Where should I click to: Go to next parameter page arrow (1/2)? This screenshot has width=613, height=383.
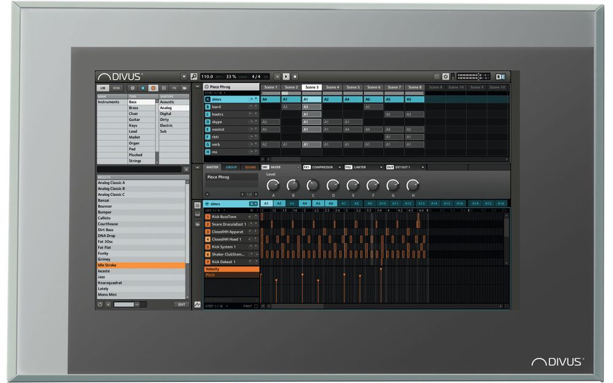click(x=256, y=194)
